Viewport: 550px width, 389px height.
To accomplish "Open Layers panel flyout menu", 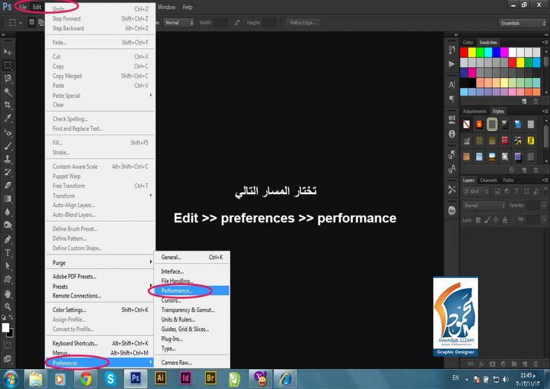I will click(545, 180).
